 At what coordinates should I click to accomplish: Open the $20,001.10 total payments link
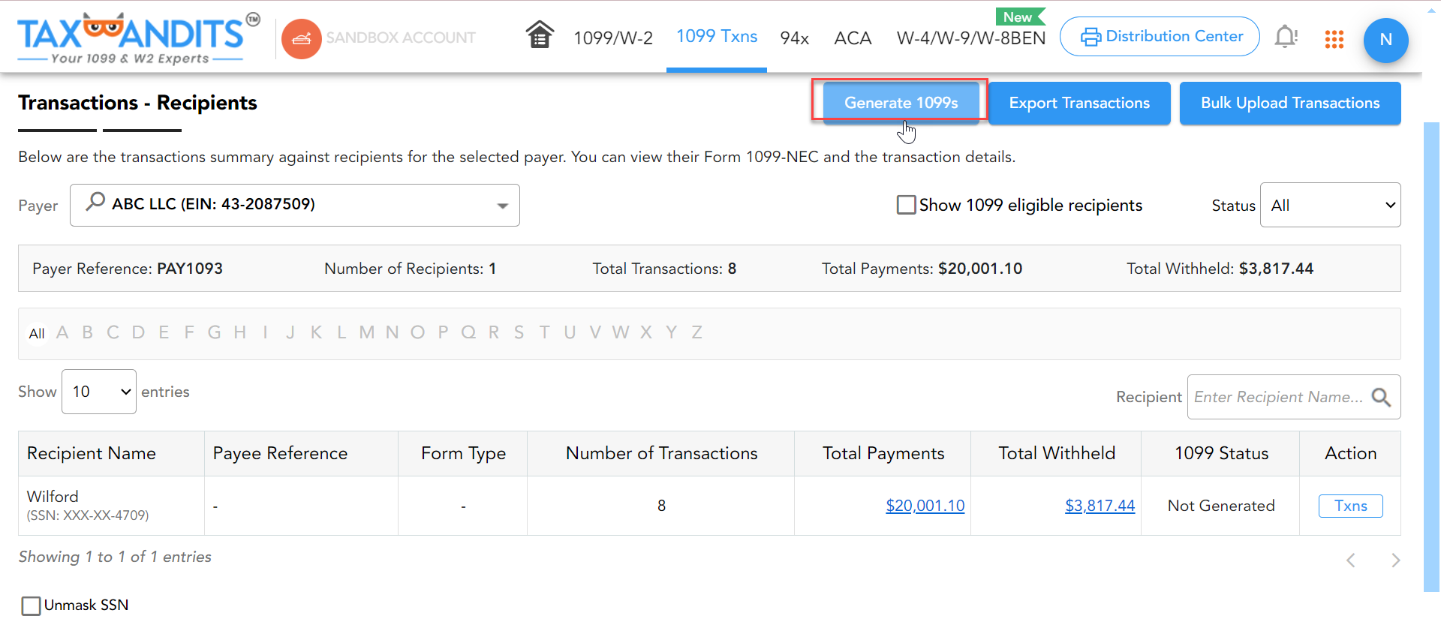tap(925, 506)
